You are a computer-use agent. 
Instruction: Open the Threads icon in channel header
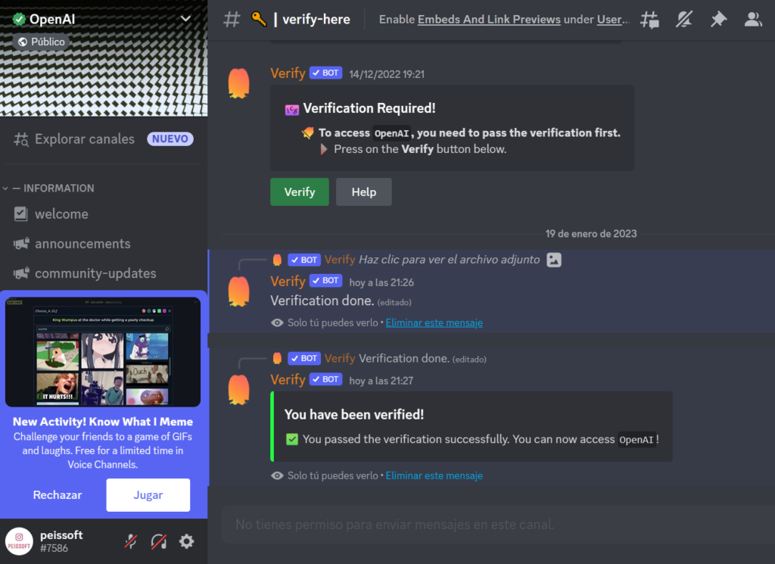649,20
